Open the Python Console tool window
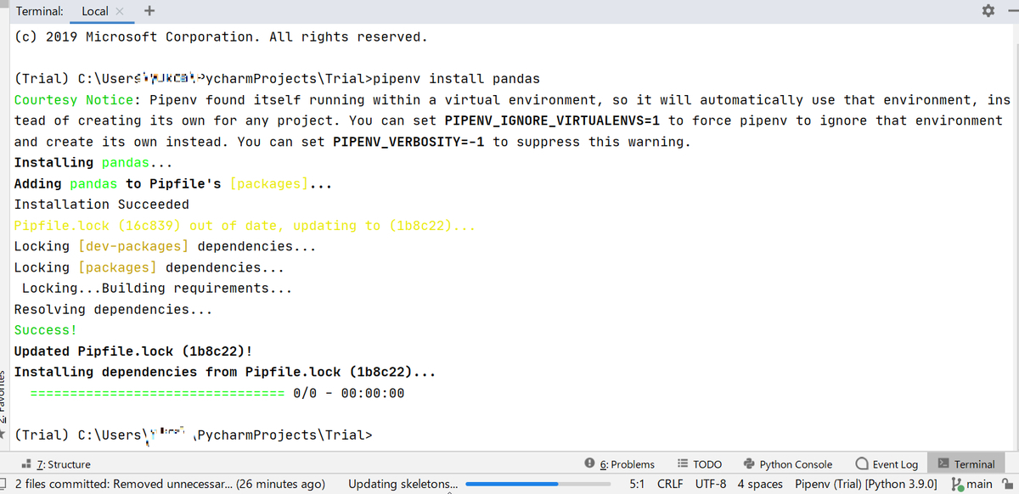The height and width of the screenshot is (494, 1019). tap(787, 464)
